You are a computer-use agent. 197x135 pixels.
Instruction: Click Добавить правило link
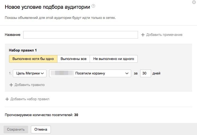[x=30, y=85]
